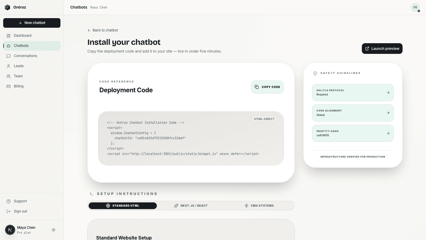Click the CORS Alignment card
This screenshot has width=426, height=240.
click(353, 113)
